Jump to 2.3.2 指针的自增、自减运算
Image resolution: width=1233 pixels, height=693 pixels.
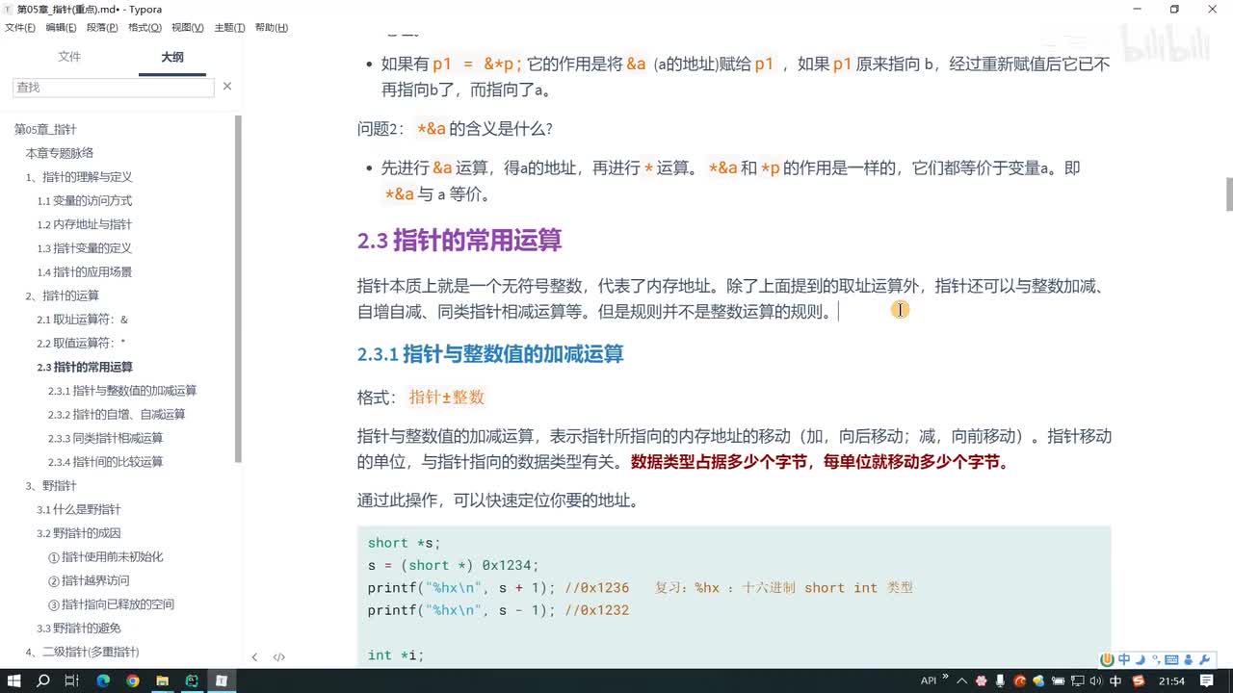pyautogui.click(x=117, y=414)
